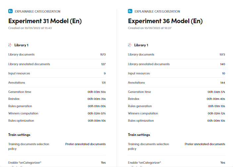233x167 pixels.
Task: Click Generation time 00h 03m 55s value
Action: pyautogui.click(x=96, y=92)
